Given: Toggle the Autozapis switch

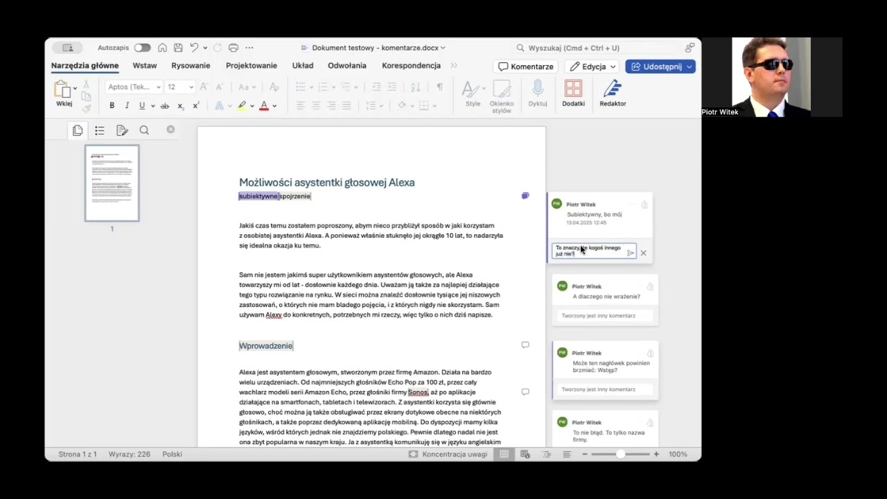Looking at the screenshot, I should click(142, 48).
